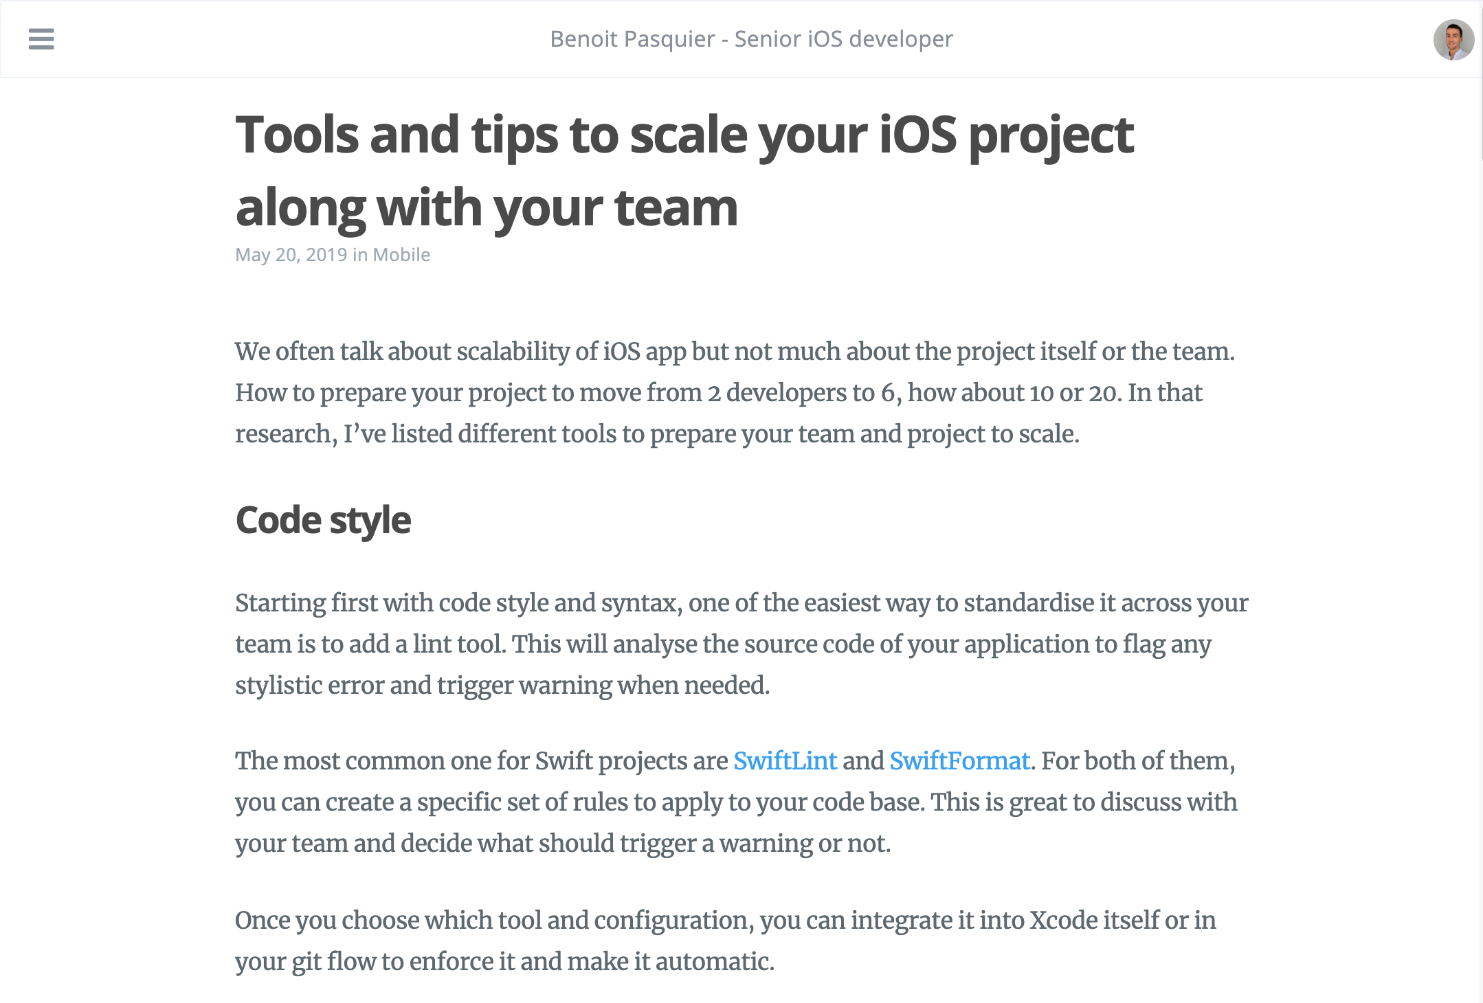Select the Code style section heading

pos(323,520)
